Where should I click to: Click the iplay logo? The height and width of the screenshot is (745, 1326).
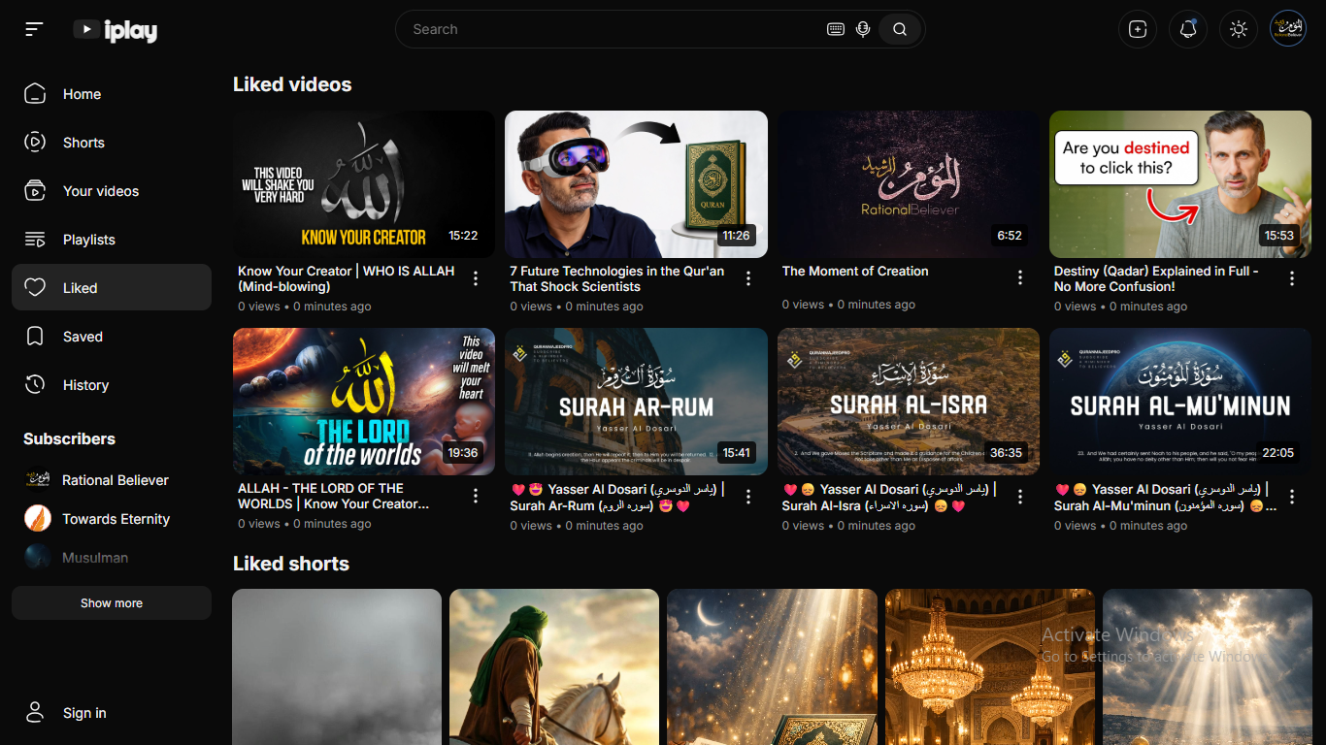[x=116, y=30]
